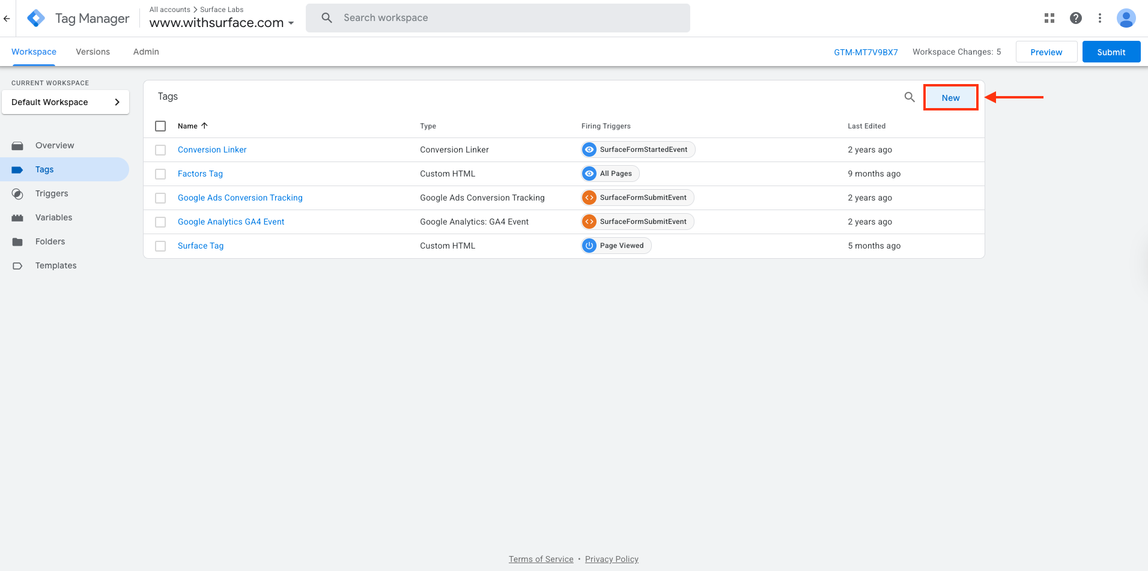This screenshot has height=571, width=1148.
Task: Click the New button to create a tag
Action: point(950,97)
